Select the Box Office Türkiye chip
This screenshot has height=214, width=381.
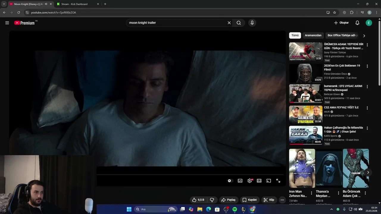[342, 35]
